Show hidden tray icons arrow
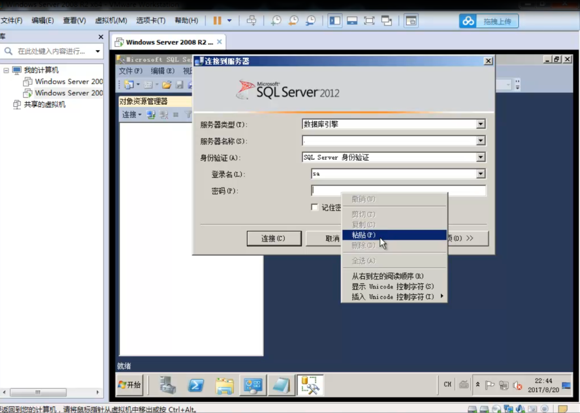Viewport: 580px width, 413px height. coord(477,385)
